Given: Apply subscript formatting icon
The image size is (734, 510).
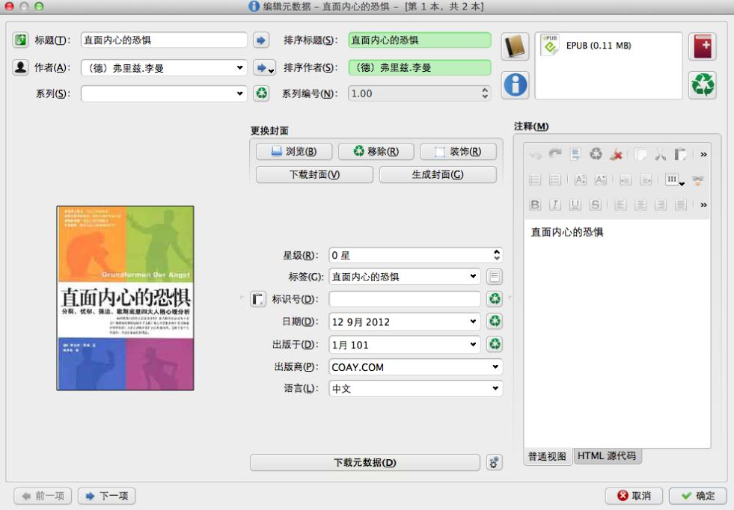Looking at the screenshot, I should tap(601, 179).
